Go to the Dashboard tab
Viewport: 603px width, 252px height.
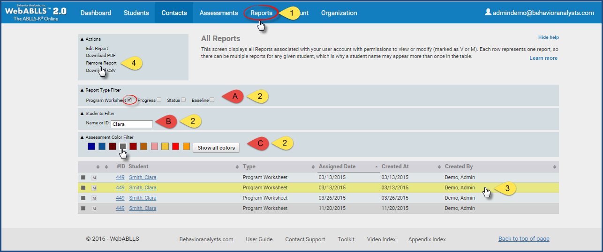(96, 13)
